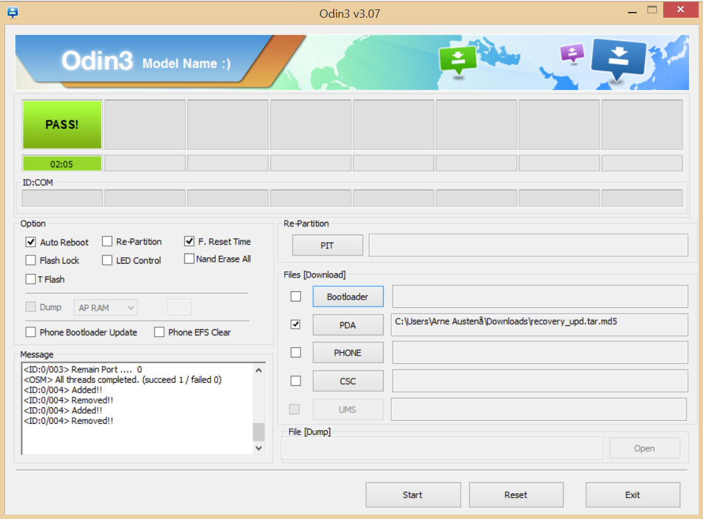Maximize the Odin3 window
This screenshot has height=519, width=703.
click(652, 10)
